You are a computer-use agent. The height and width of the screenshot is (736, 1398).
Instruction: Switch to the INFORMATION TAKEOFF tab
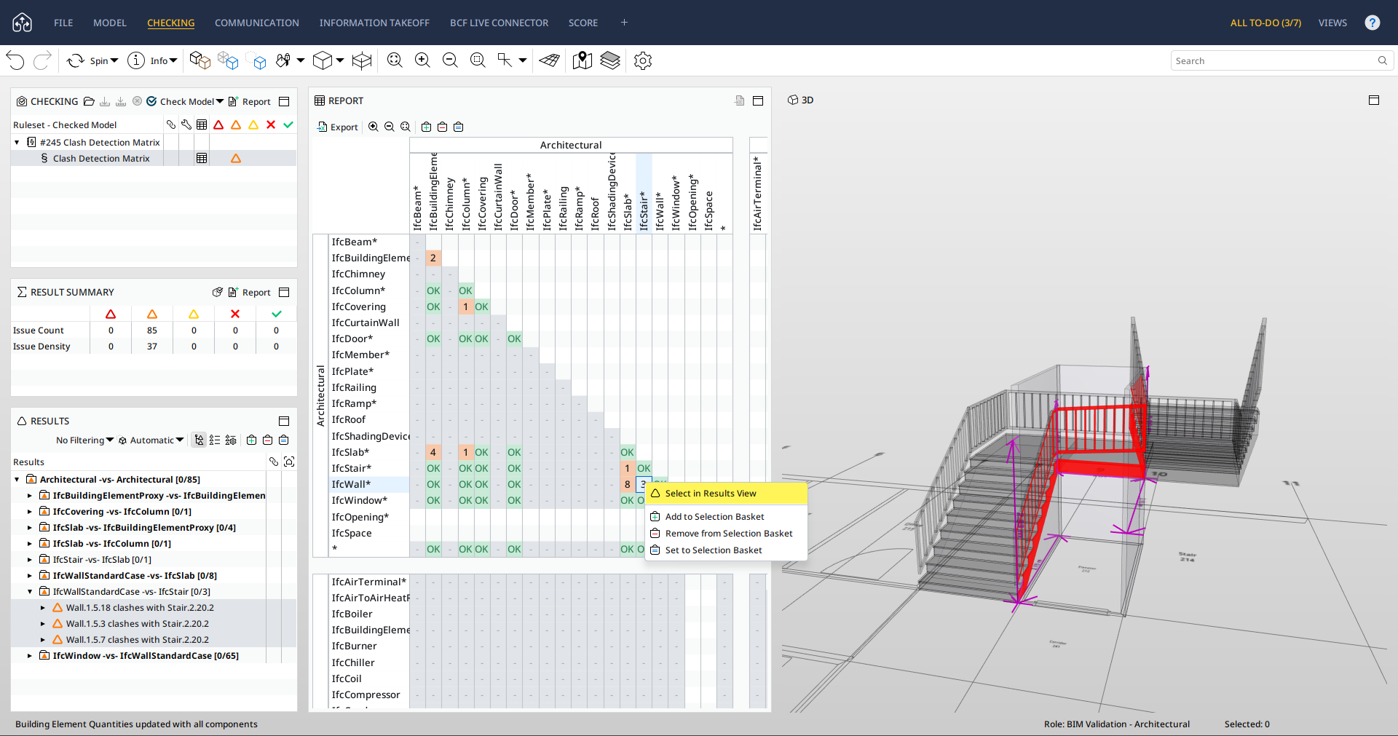[x=374, y=23]
